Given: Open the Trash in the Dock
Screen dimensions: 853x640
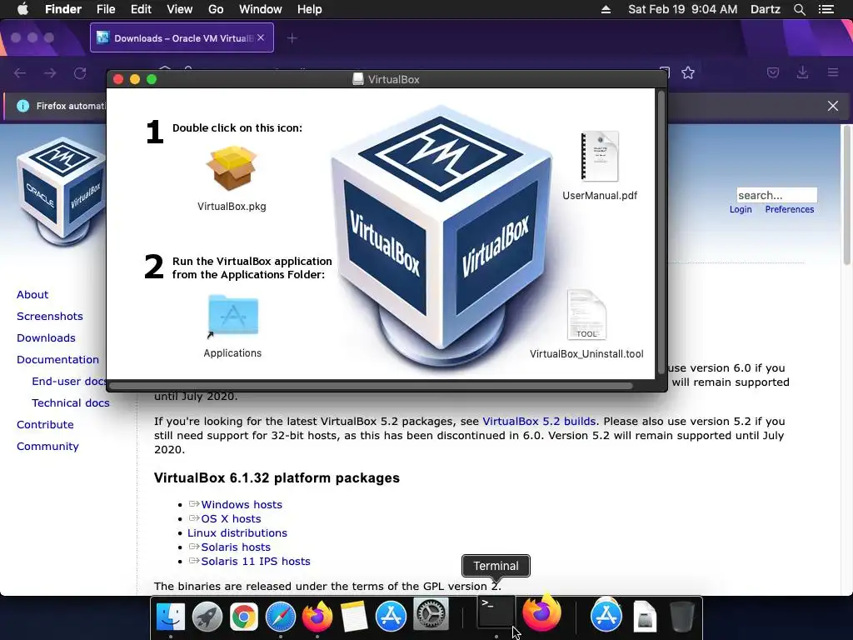Looking at the screenshot, I should [x=681, y=616].
